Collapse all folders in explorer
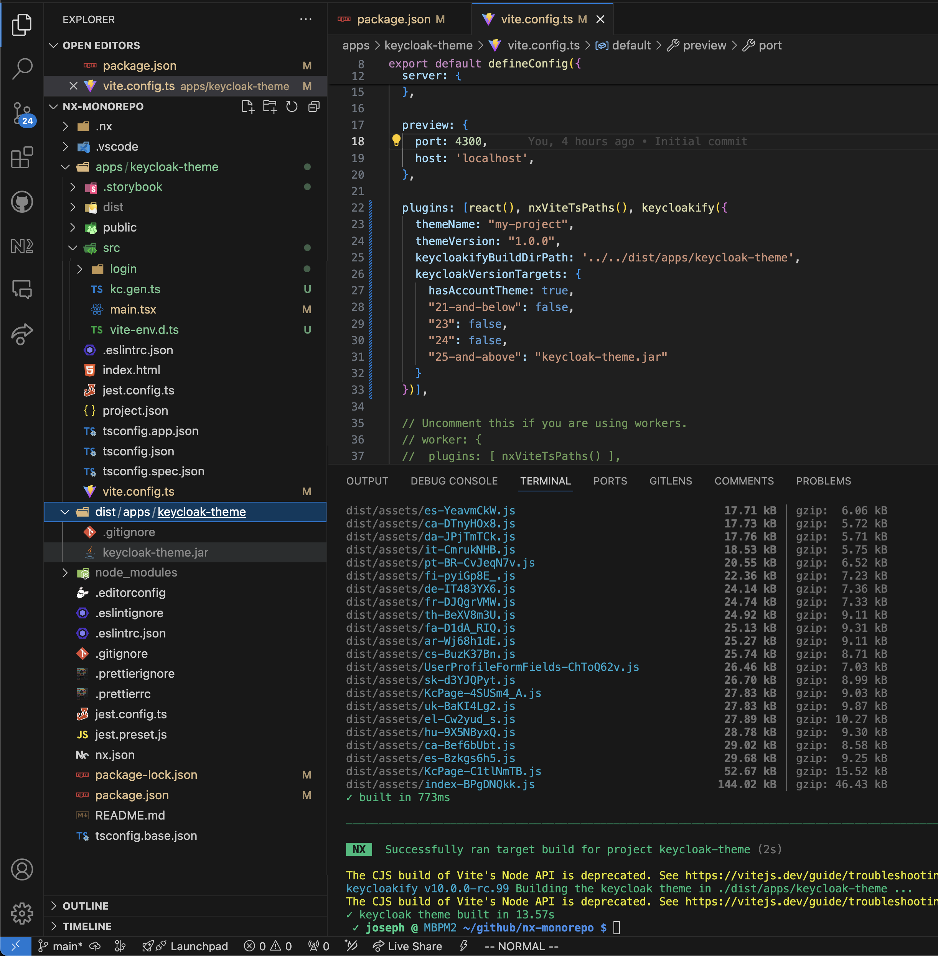Viewport: 938px width, 956px height. pyautogui.click(x=314, y=107)
